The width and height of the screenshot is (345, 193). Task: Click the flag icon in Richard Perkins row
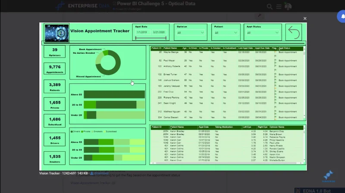(275, 98)
